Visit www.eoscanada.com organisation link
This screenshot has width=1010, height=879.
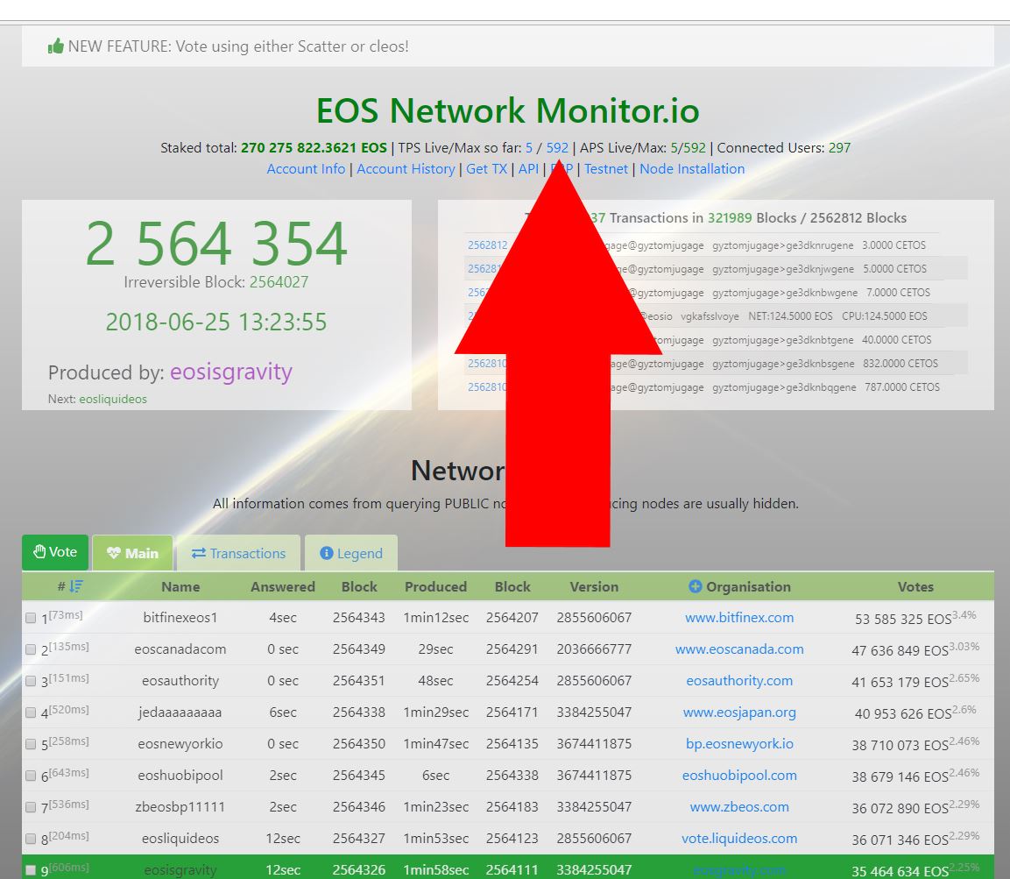coord(739,649)
